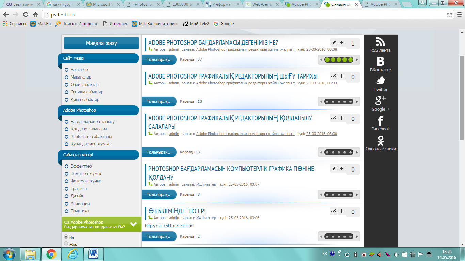Screen dimensions: 465x261
Task: Click the Windows Start button
Action: (x=9, y=254)
